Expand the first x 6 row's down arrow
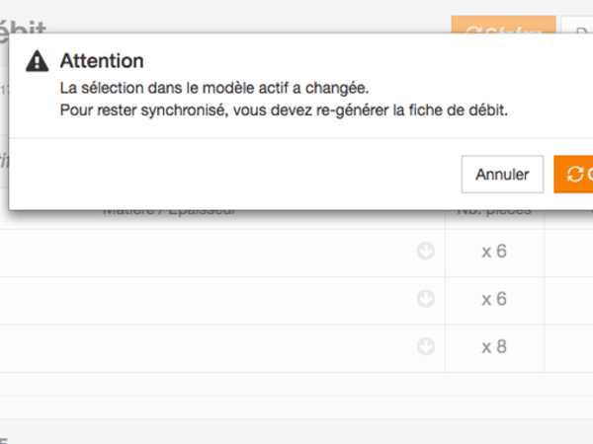593x444 pixels. tap(426, 252)
